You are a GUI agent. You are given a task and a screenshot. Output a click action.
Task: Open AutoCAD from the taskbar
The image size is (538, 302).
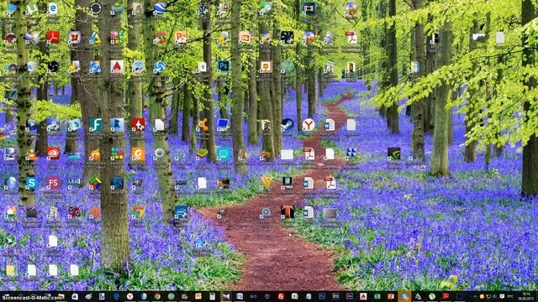(x=363, y=296)
